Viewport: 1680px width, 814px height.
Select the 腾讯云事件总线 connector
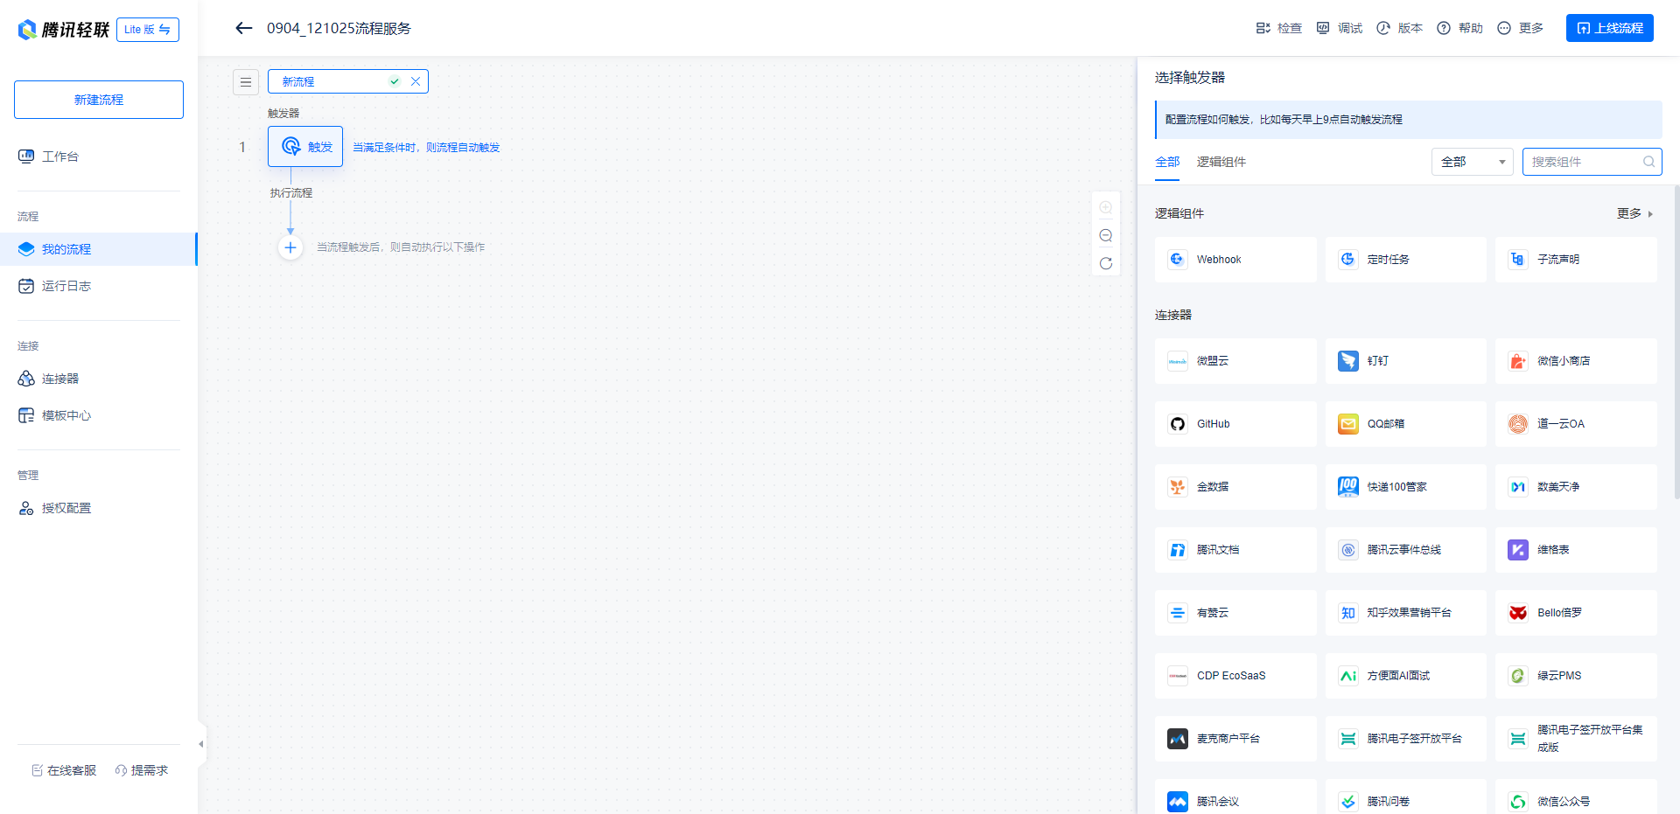coord(1405,550)
